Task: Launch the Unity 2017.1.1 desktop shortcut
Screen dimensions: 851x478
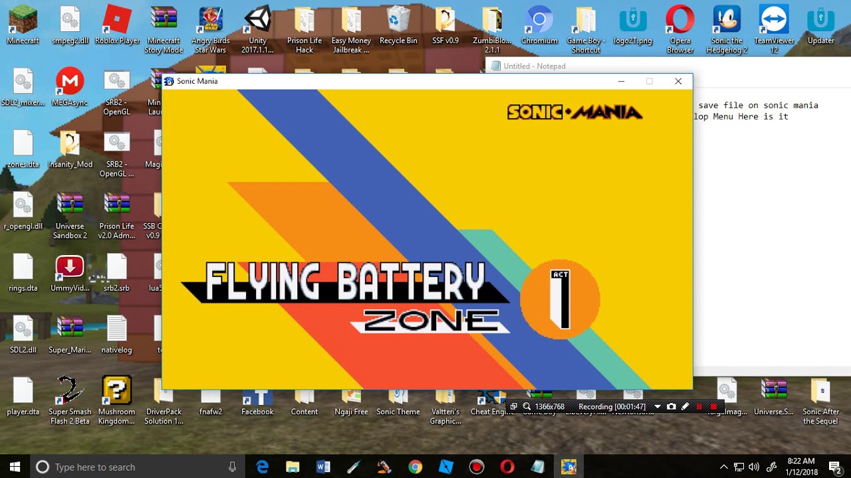Action: pos(257,31)
